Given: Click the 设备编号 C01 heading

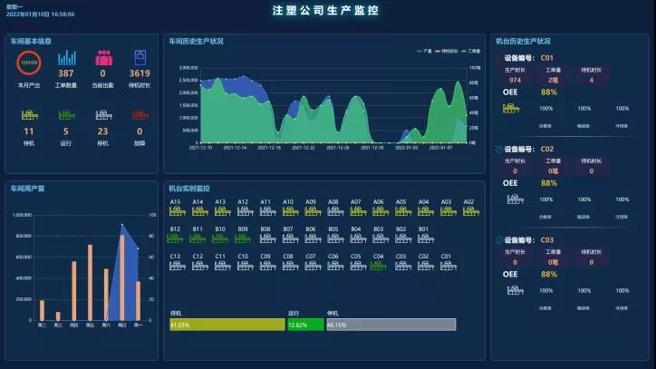Looking at the screenshot, I should point(529,58).
